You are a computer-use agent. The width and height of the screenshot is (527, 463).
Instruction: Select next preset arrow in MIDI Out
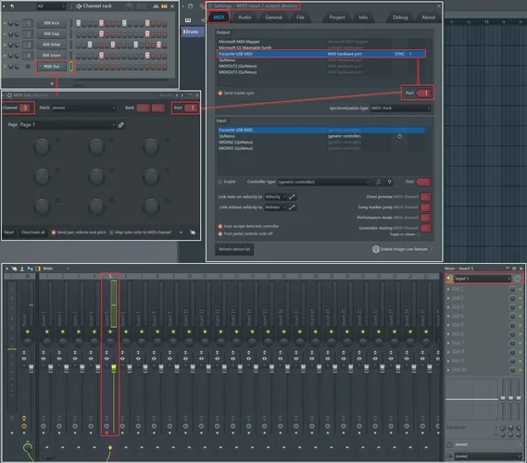[182, 95]
